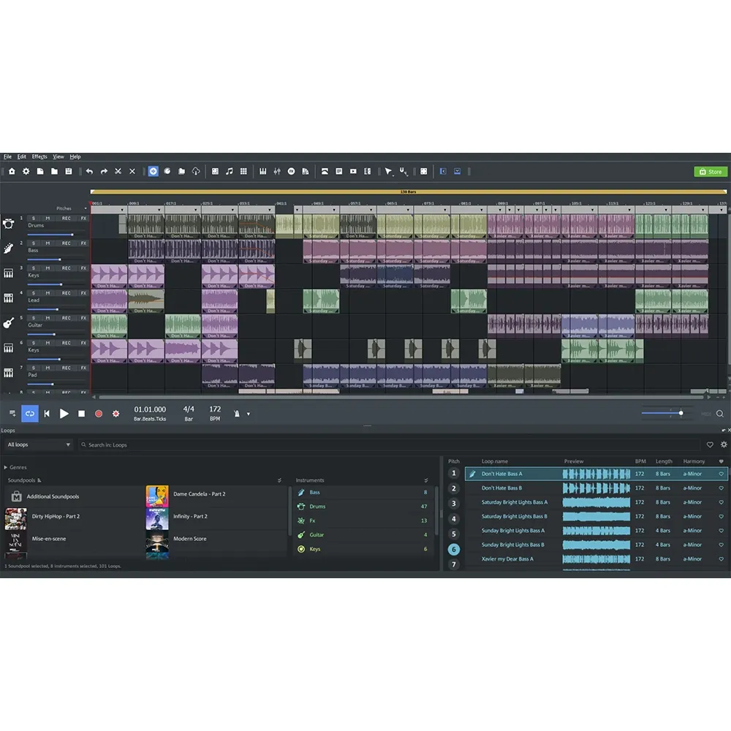The width and height of the screenshot is (731, 731).
Task: Select pitch 6 in loop list
Action: (x=454, y=549)
